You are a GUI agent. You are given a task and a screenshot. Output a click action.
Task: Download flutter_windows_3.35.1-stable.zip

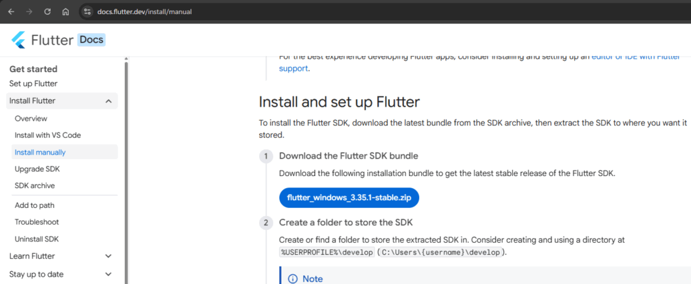[x=349, y=198]
